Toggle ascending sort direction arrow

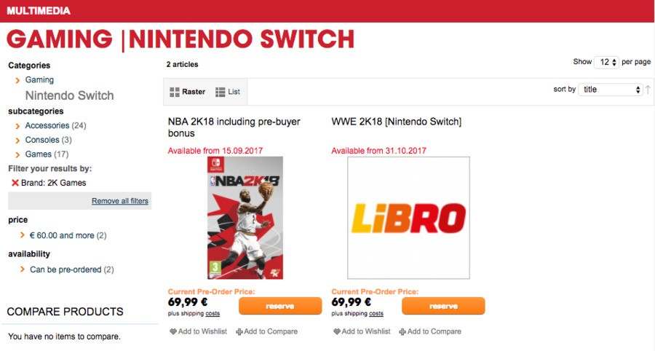648,90
